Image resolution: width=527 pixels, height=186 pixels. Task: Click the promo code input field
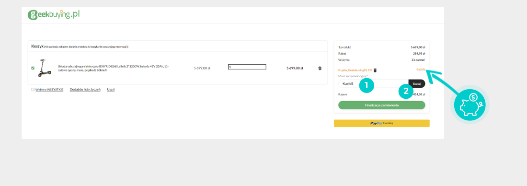click(x=373, y=84)
